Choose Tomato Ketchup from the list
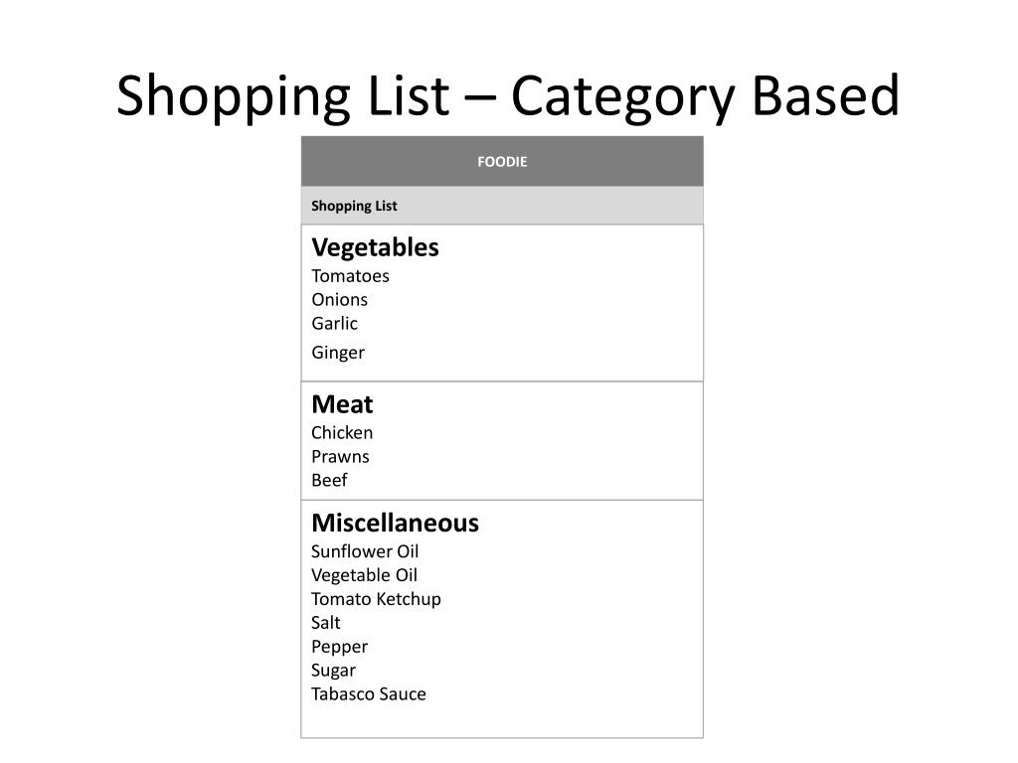 pyautogui.click(x=376, y=599)
